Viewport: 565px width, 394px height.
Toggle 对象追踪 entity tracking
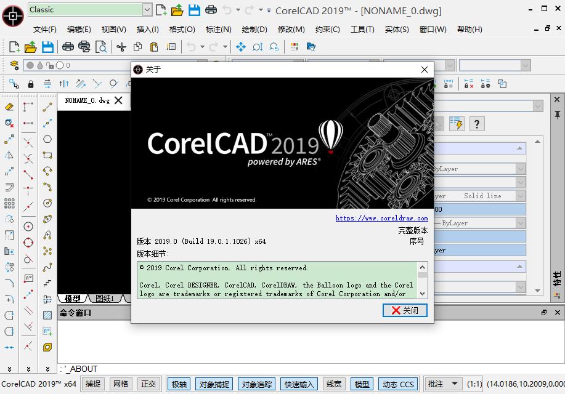pos(256,384)
